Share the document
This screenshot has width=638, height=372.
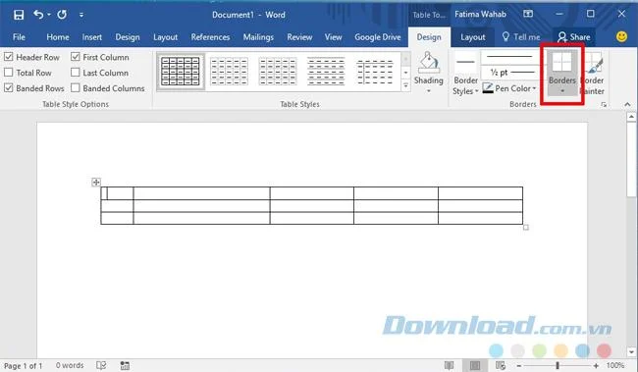coord(574,37)
